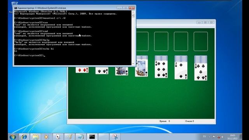The height and width of the screenshot is (140, 249).
Task: Click the Solitaire 'Очков: 0' status text
Action: pos(189,121)
